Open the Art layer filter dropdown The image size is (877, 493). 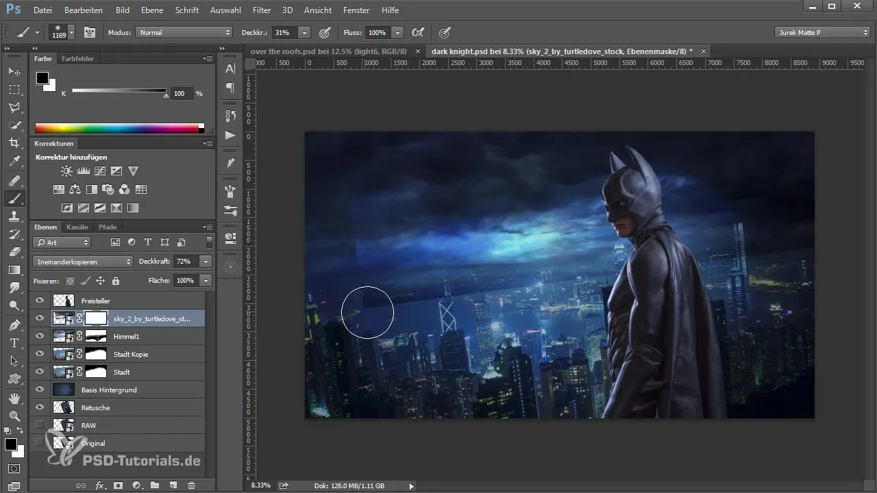(62, 242)
